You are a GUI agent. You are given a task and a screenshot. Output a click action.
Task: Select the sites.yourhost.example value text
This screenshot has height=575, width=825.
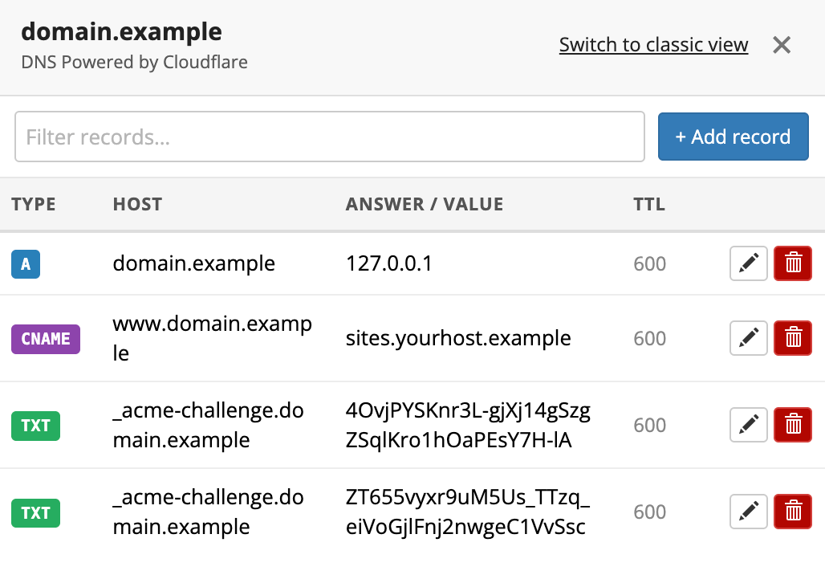[x=458, y=338]
